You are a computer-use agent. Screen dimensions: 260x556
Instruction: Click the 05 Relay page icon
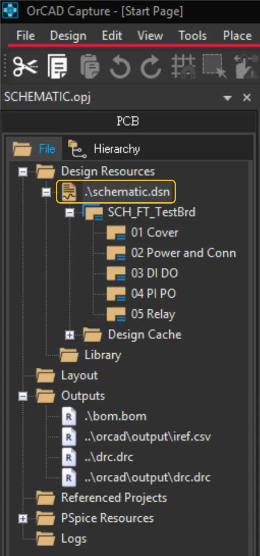tap(116, 314)
